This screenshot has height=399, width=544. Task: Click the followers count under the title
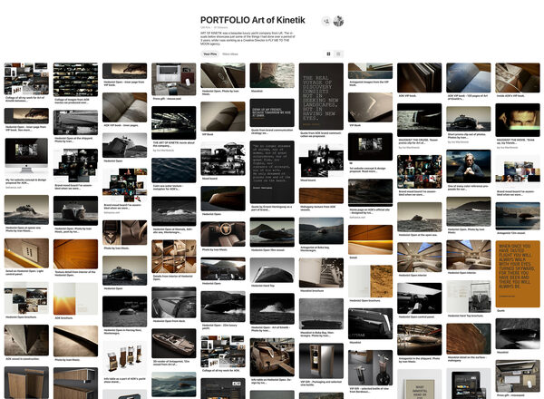(x=220, y=27)
